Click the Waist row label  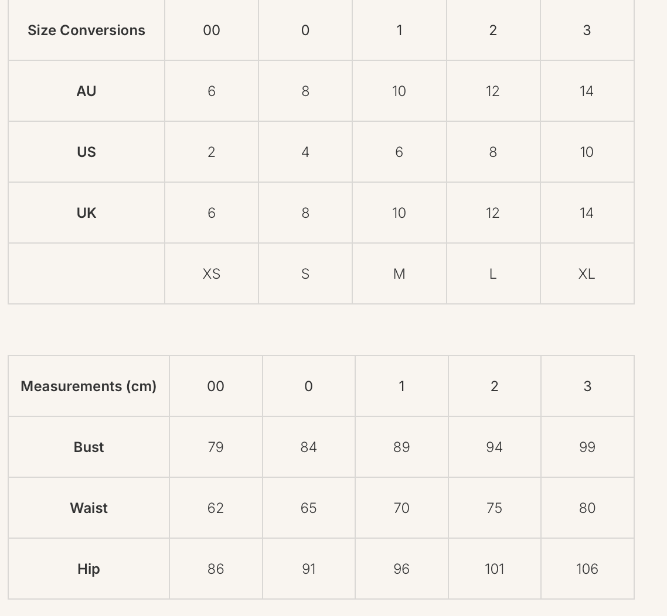pyautogui.click(x=89, y=508)
